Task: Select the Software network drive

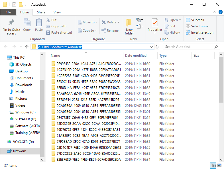Action: click(25, 126)
